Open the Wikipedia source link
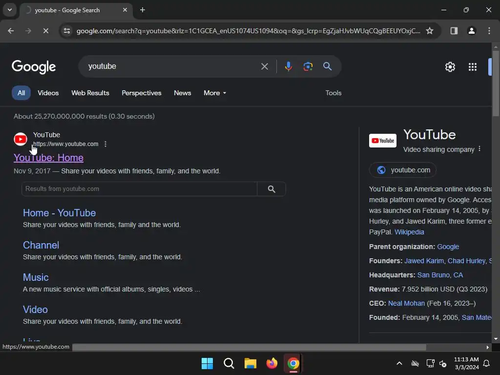 pos(409,232)
